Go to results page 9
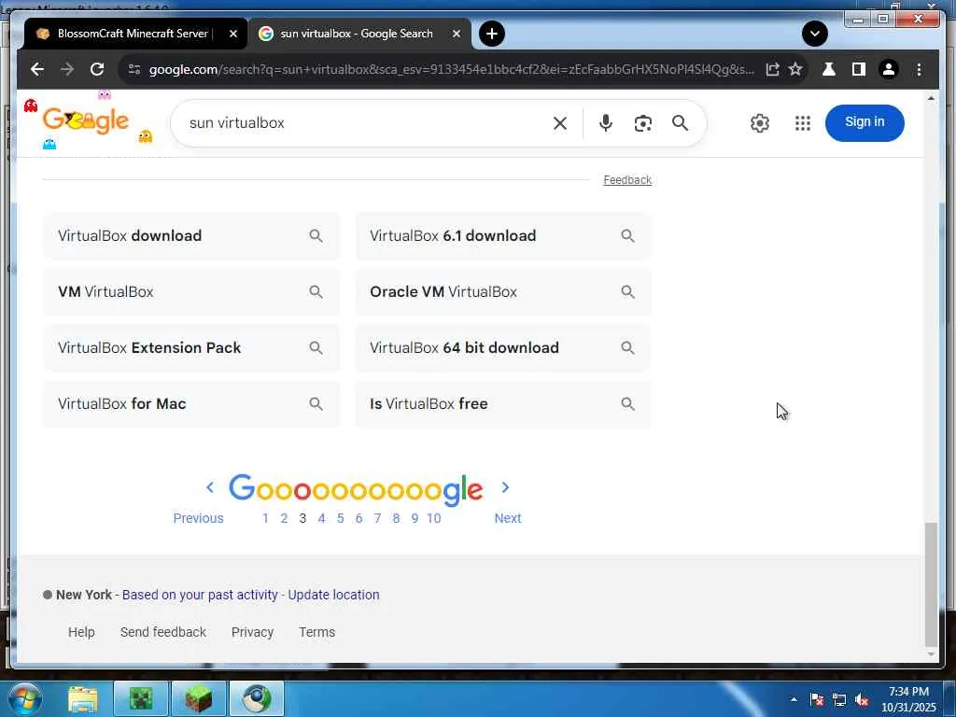Image resolution: width=956 pixels, height=717 pixels. point(415,518)
